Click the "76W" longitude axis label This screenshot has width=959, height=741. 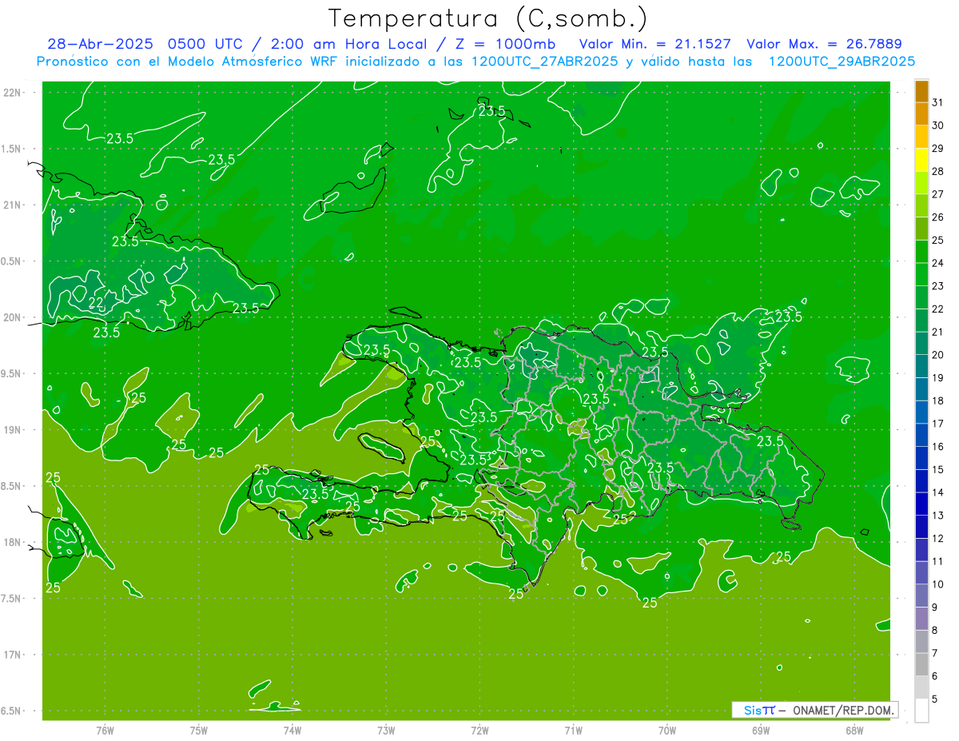[105, 731]
